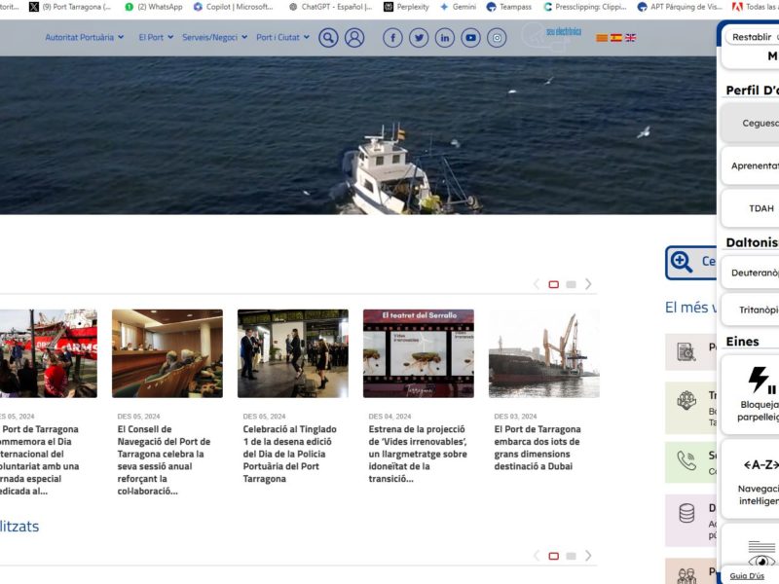The width and height of the screenshot is (779, 584).
Task: Select the first page dot of lower carousel
Action: tap(553, 556)
